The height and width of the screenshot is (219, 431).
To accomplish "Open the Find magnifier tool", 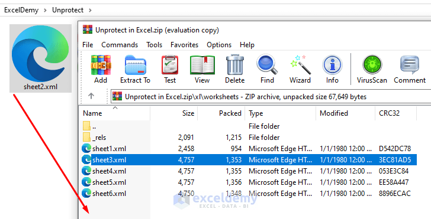I will click(x=267, y=65).
